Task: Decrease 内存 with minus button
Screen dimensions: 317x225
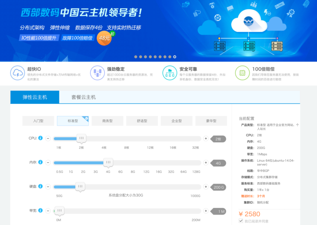Action: coord(48,163)
